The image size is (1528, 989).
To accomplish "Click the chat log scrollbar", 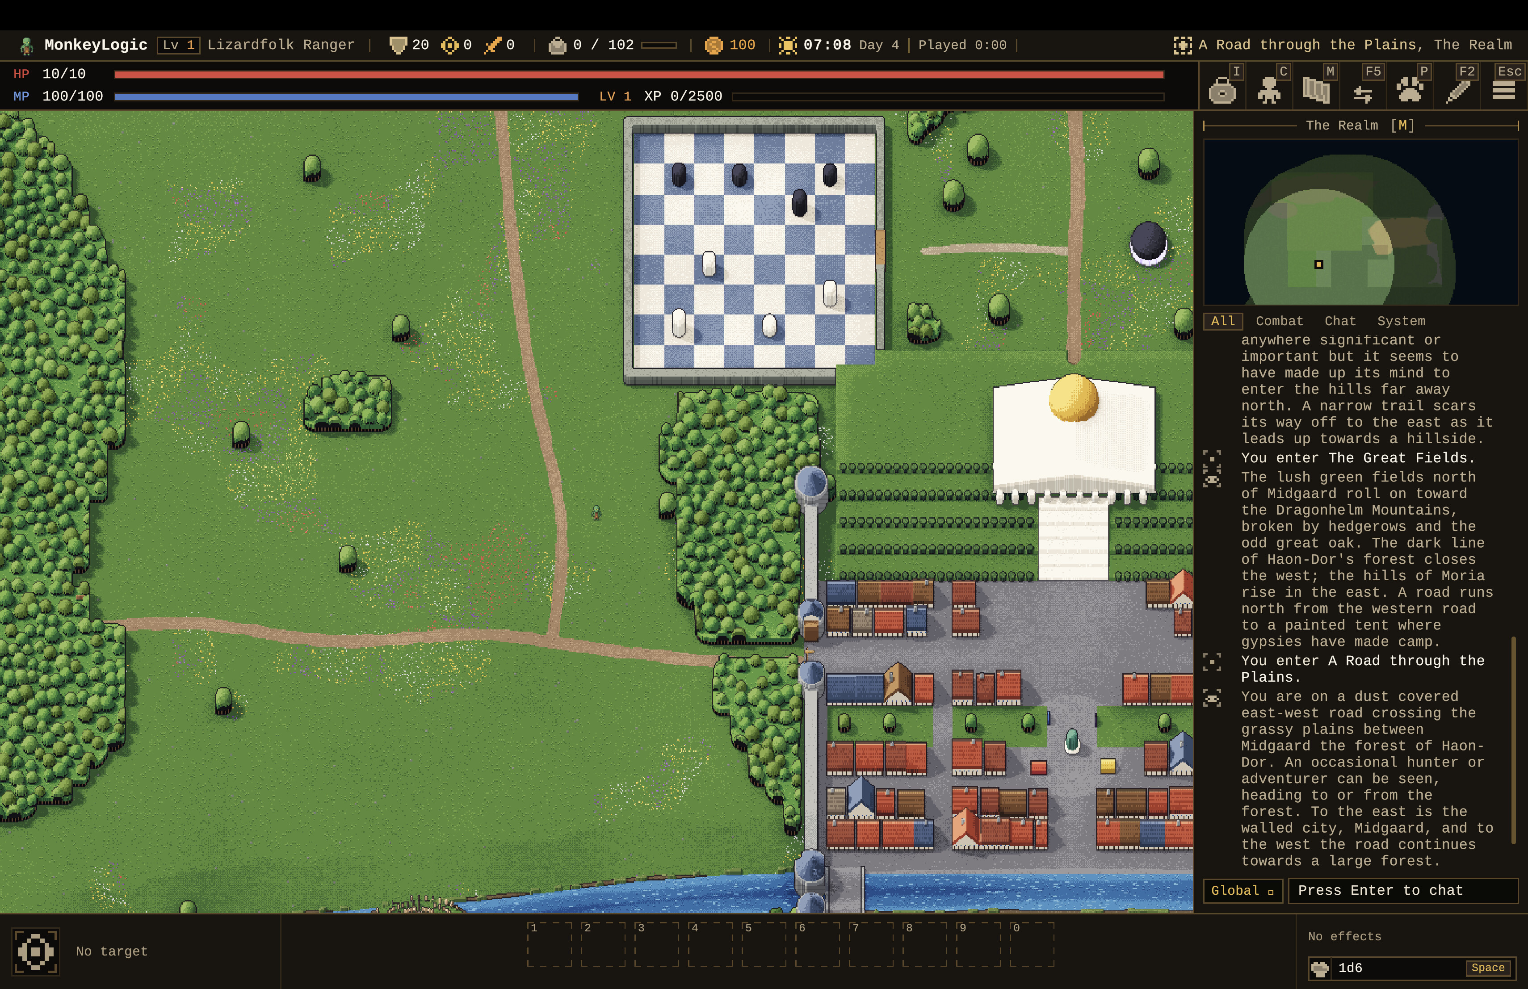I will (x=1513, y=739).
